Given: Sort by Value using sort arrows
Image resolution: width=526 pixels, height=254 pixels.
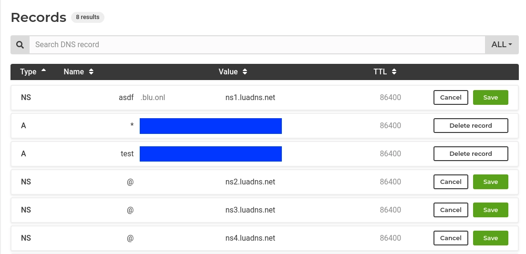Looking at the screenshot, I should pyautogui.click(x=245, y=71).
